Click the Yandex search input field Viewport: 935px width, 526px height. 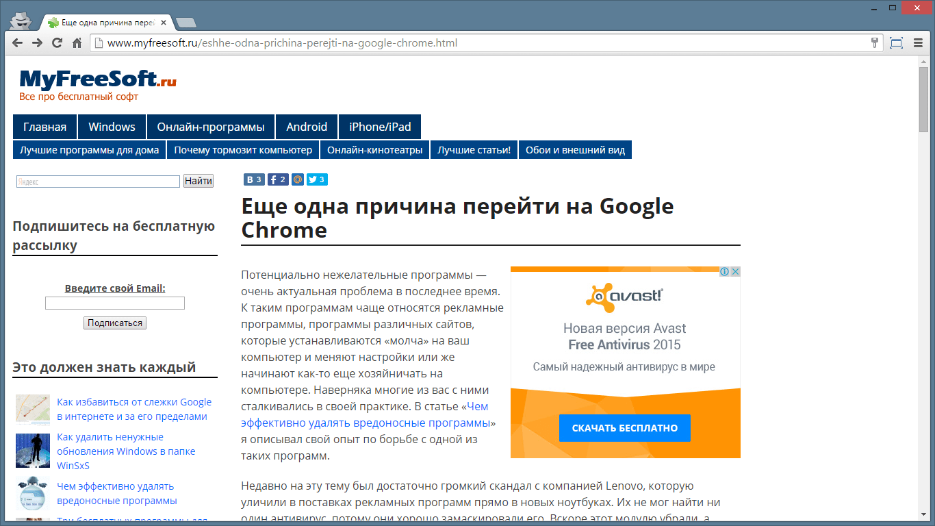(98, 181)
